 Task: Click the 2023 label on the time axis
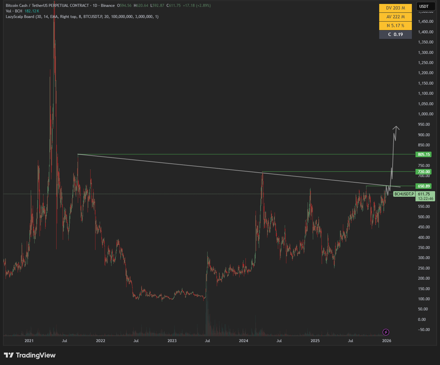pos(172,341)
